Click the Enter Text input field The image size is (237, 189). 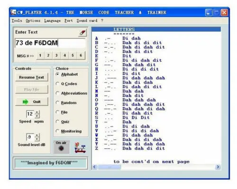click(50, 43)
